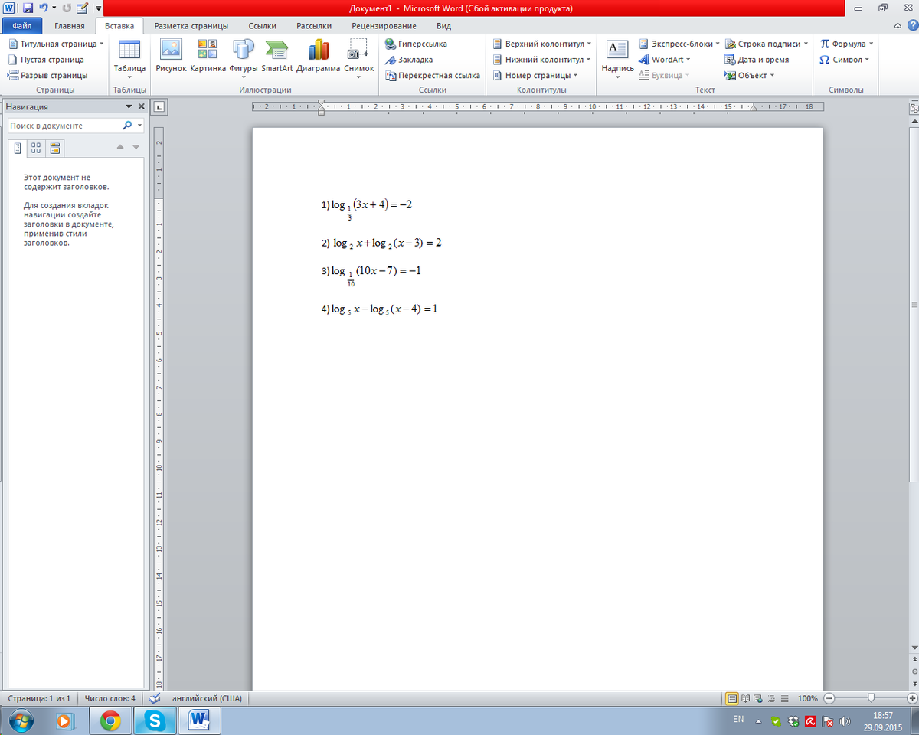Click equation 2) log₂x + log₂(x−3) = 2
919x735 pixels.
(x=381, y=243)
